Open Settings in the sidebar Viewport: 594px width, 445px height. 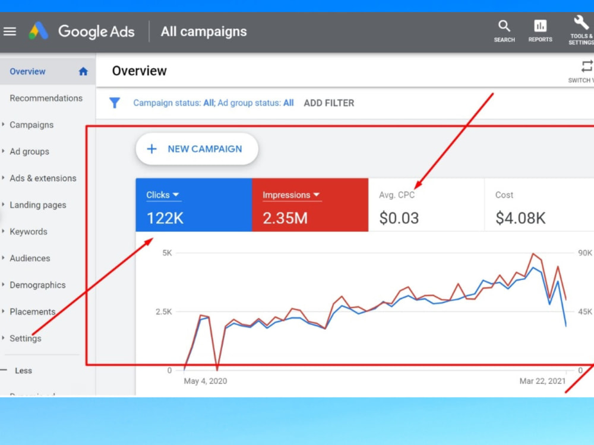[26, 338]
